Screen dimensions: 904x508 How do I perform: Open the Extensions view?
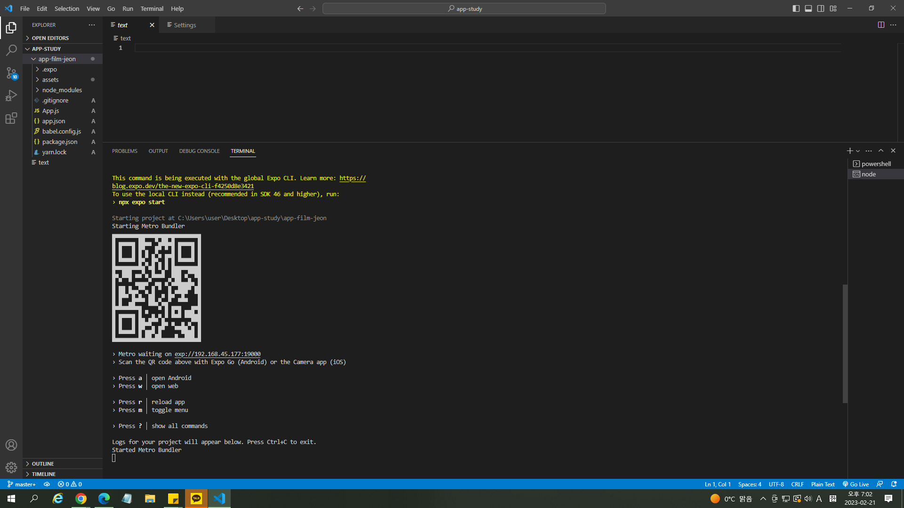(11, 118)
